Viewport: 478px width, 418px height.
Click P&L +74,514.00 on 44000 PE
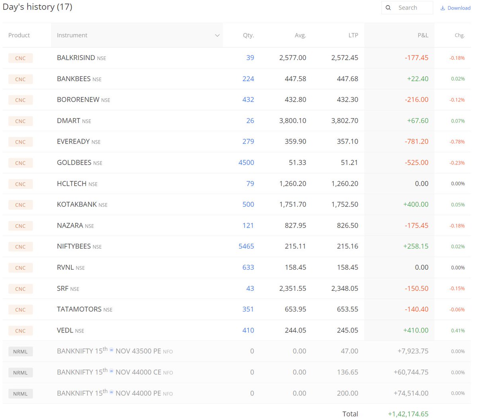411,393
